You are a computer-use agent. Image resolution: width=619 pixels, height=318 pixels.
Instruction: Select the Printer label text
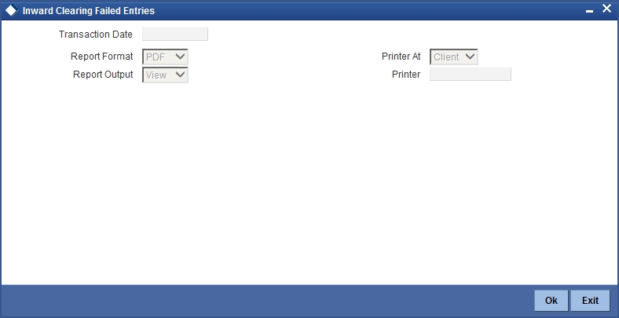(406, 75)
